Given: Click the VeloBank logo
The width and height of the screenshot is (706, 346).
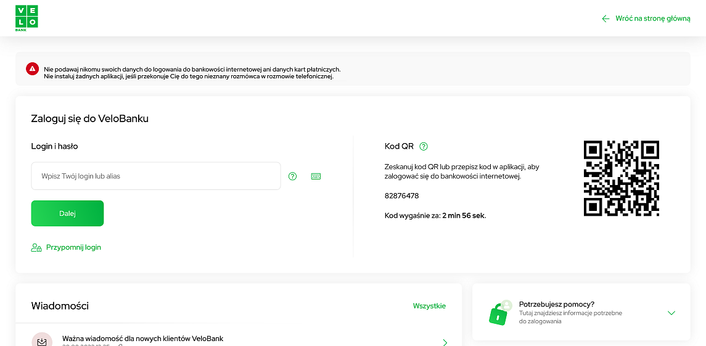Looking at the screenshot, I should tap(27, 18).
